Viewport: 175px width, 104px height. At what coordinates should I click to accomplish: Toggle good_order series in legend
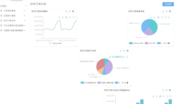click(x=55, y=43)
